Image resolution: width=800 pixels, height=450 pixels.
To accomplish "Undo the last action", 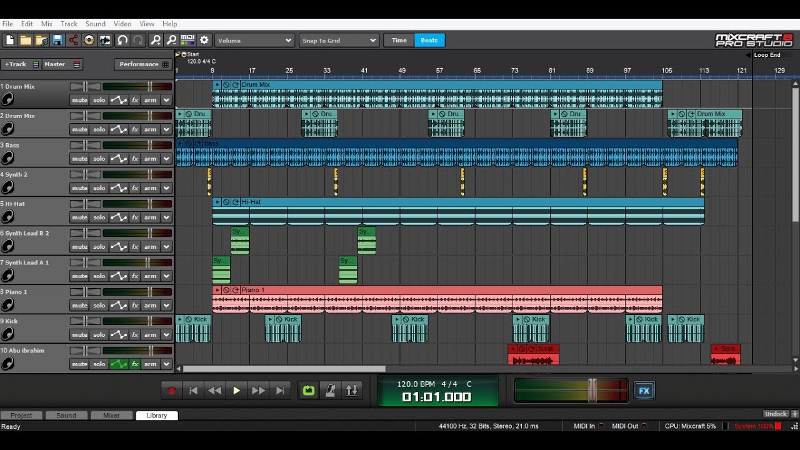I will pyautogui.click(x=122, y=40).
